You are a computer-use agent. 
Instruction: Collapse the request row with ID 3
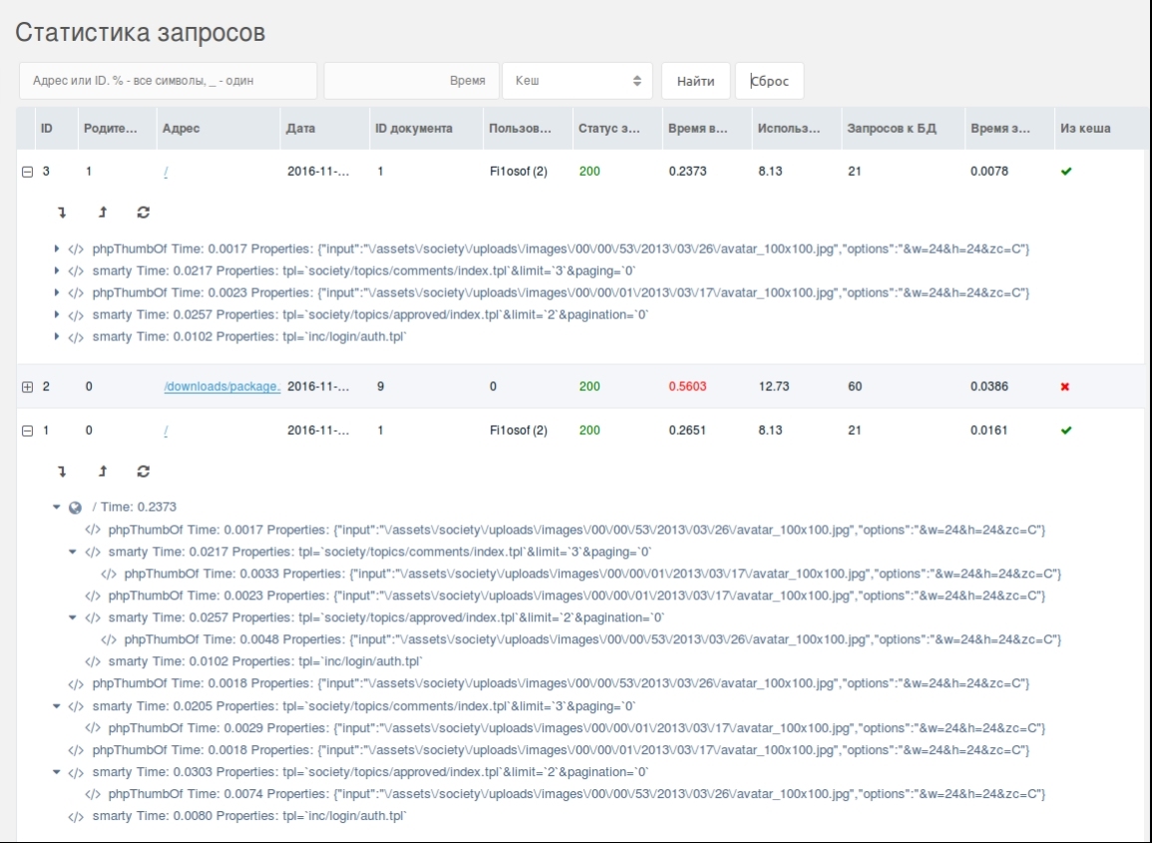(27, 172)
